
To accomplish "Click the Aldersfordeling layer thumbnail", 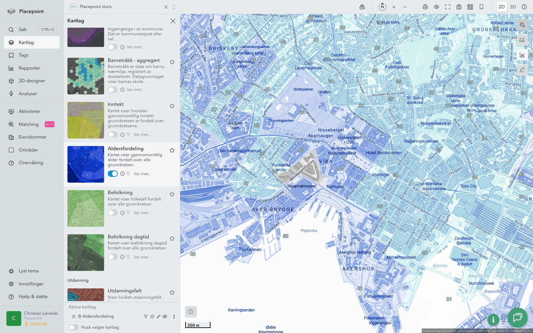I will coord(86,164).
